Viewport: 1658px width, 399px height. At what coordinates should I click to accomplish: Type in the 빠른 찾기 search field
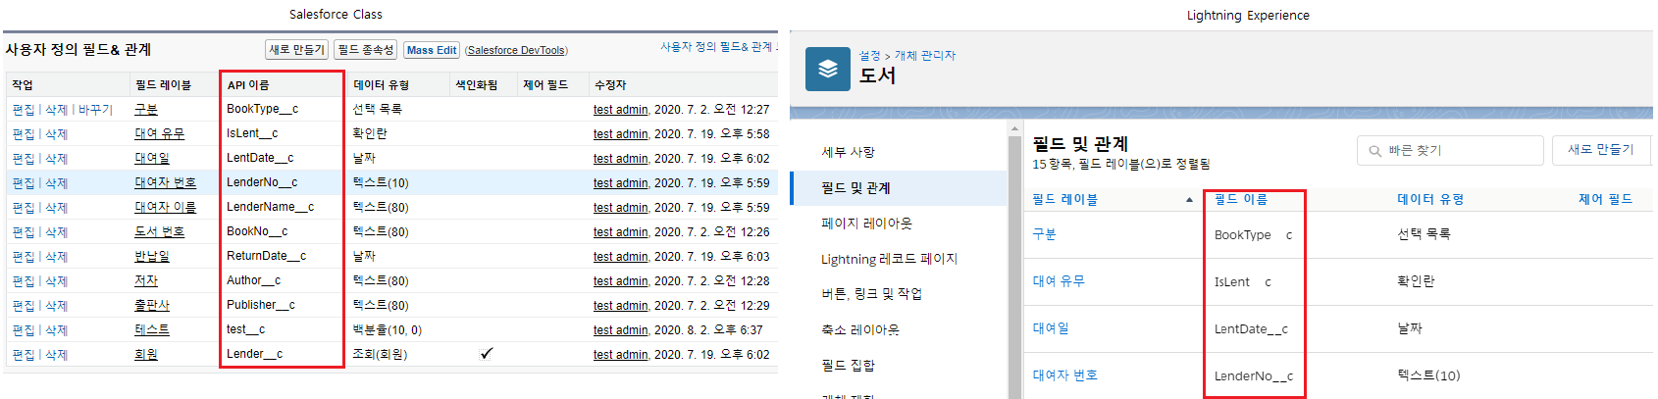click(1450, 150)
